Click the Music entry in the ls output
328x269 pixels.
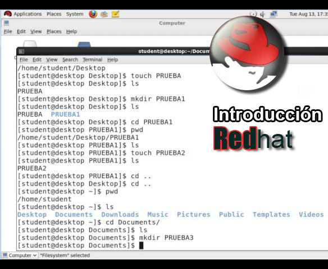click(158, 215)
